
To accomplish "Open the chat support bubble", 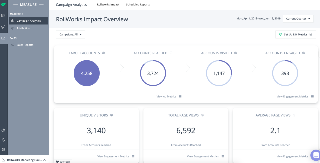I will point(315,155).
